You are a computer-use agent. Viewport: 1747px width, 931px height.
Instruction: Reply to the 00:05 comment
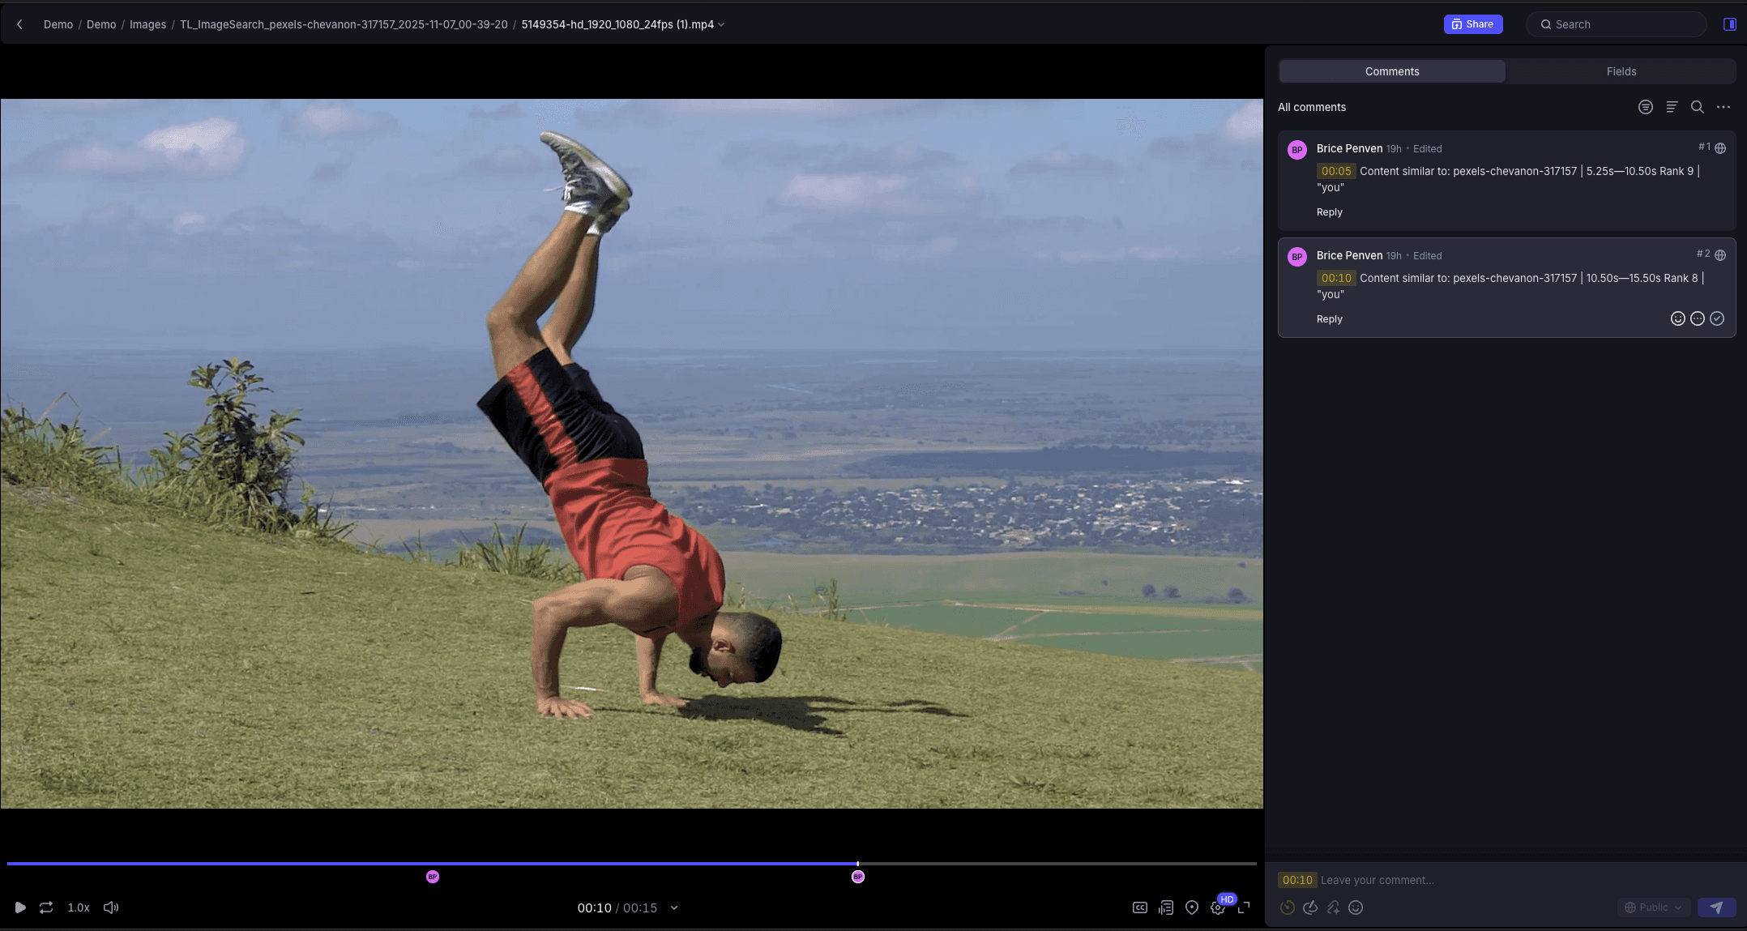1329,212
